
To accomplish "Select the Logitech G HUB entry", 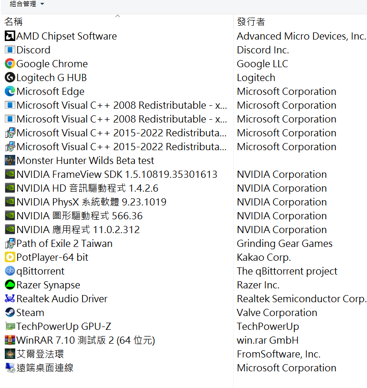I will click(x=52, y=78).
